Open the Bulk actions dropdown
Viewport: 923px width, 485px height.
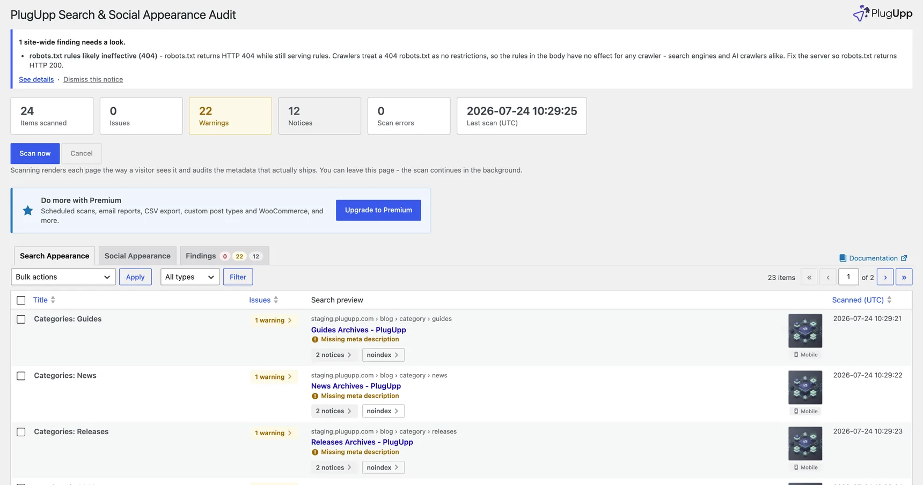click(63, 277)
